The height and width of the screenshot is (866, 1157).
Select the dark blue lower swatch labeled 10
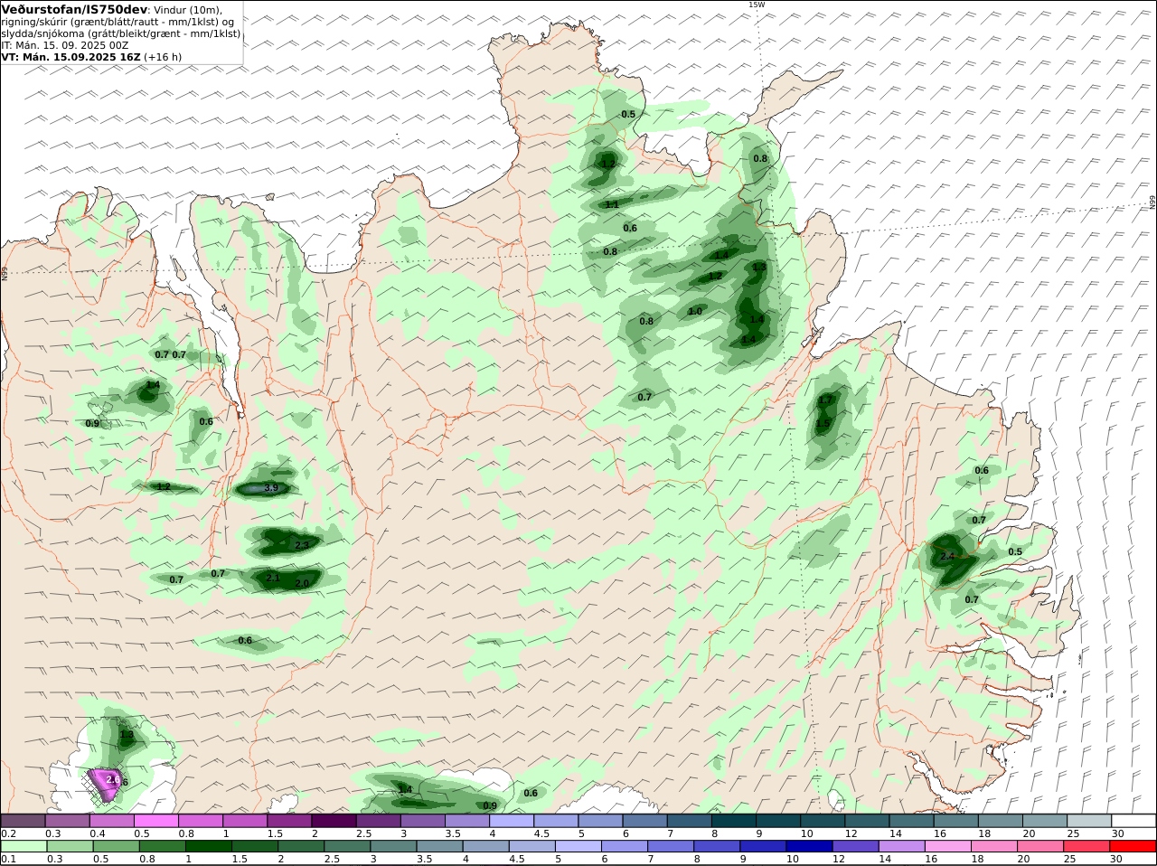click(810, 846)
